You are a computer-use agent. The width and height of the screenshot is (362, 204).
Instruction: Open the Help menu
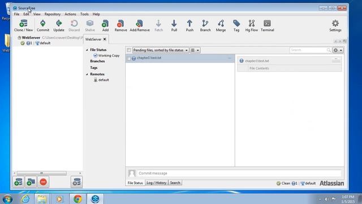tap(96, 14)
